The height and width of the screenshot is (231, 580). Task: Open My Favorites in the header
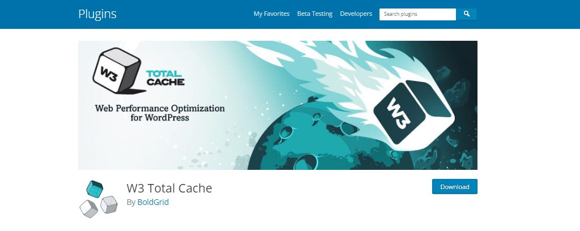(271, 14)
